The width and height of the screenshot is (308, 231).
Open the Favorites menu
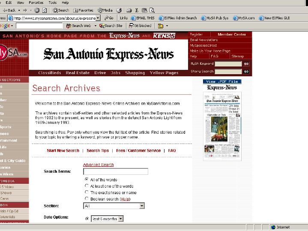coord(36,3)
